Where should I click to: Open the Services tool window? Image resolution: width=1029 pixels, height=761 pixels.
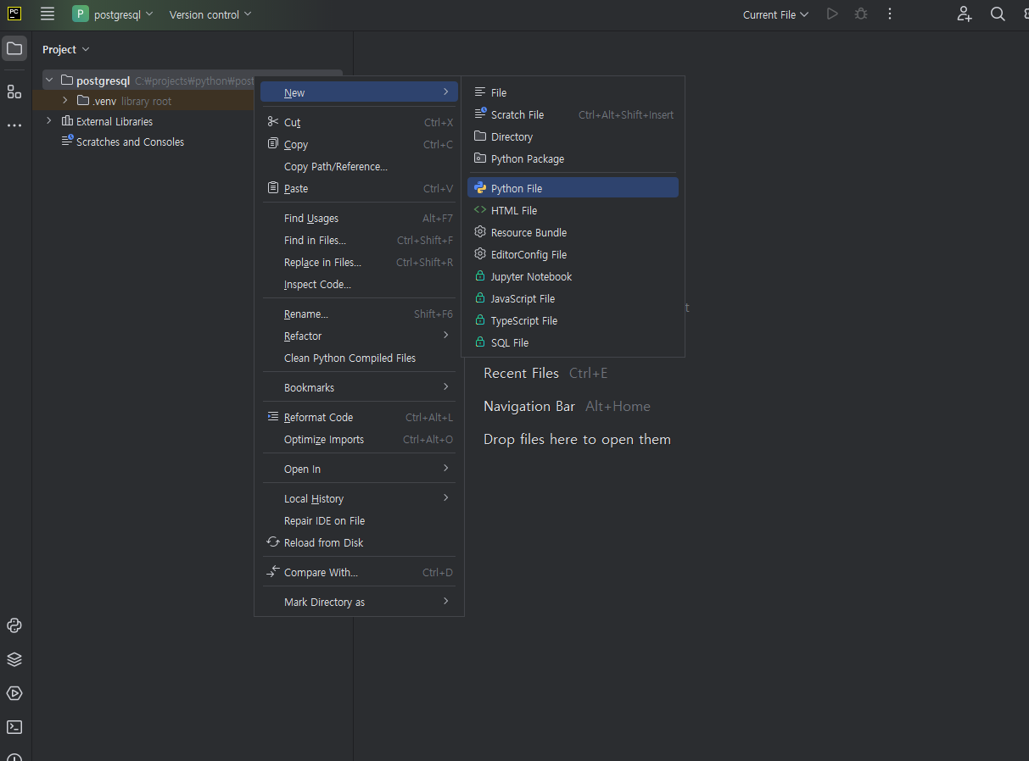tap(14, 693)
